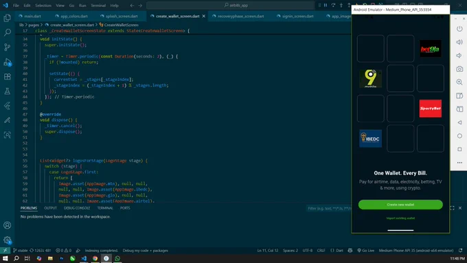The image size is (467, 263).
Task: Go forward in editor navigation history
Action: (140, 5)
